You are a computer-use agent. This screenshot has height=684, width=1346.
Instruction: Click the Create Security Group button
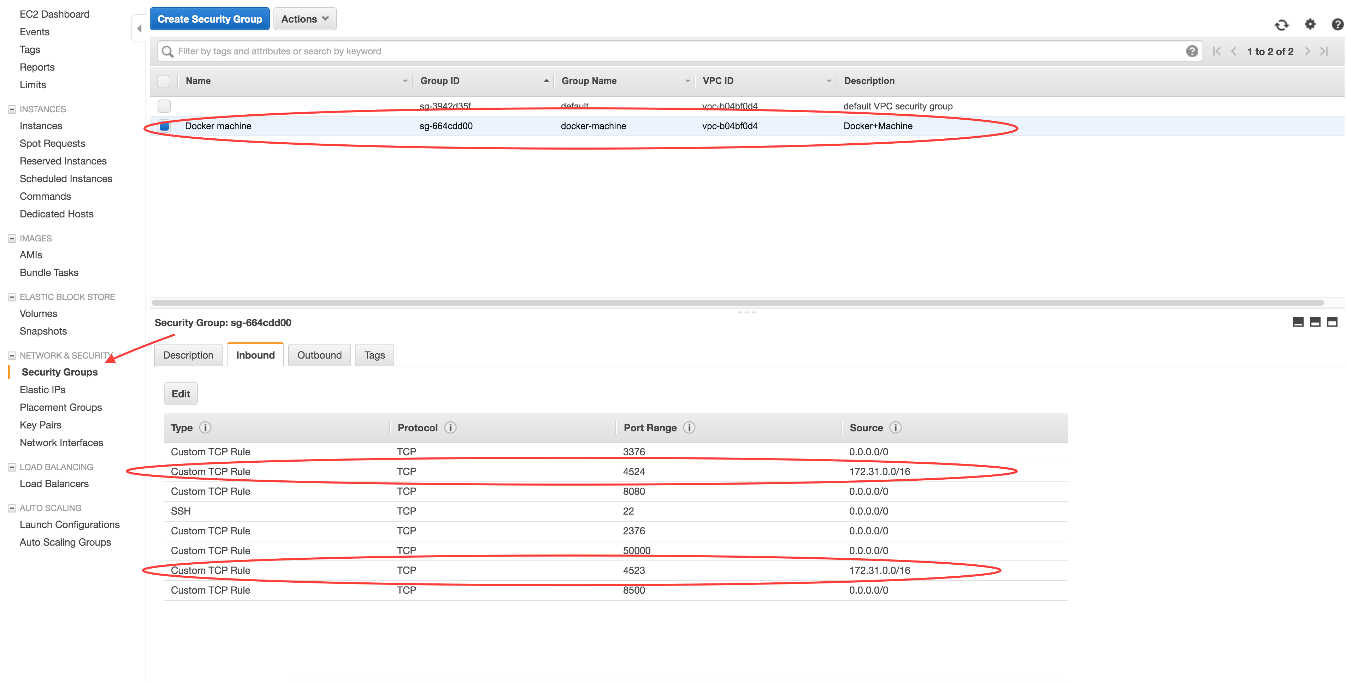click(x=209, y=18)
